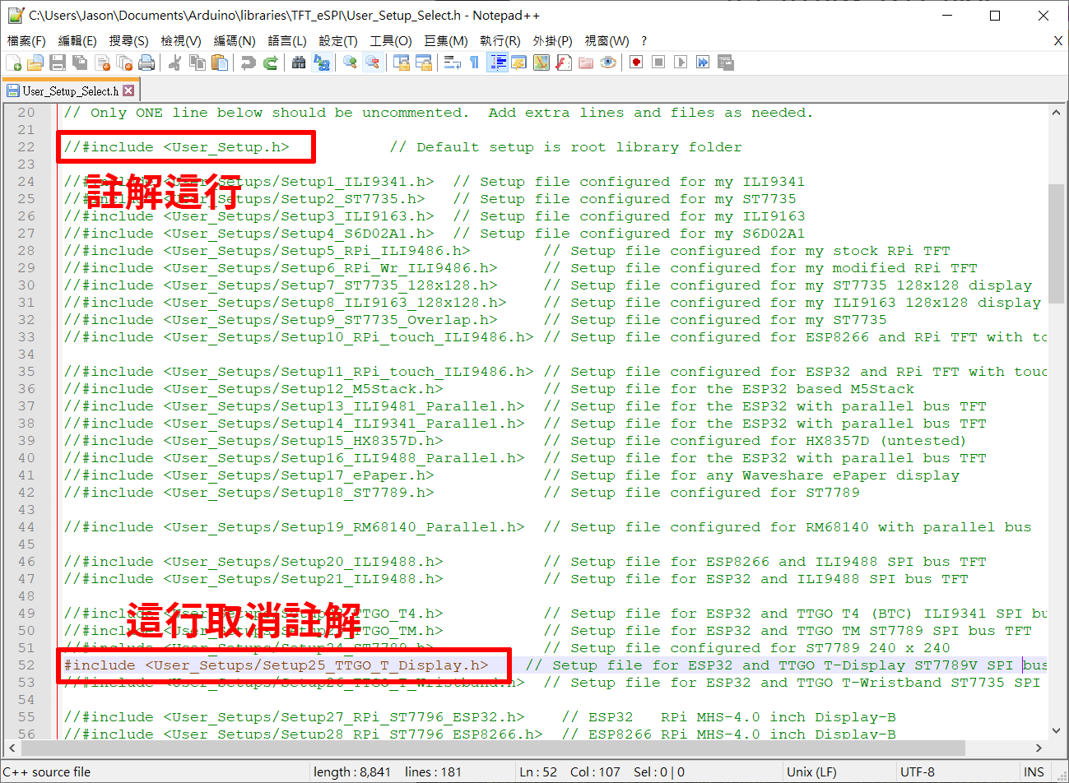Open the 編碼(N) menu
The width and height of the screenshot is (1069, 783).
point(235,40)
